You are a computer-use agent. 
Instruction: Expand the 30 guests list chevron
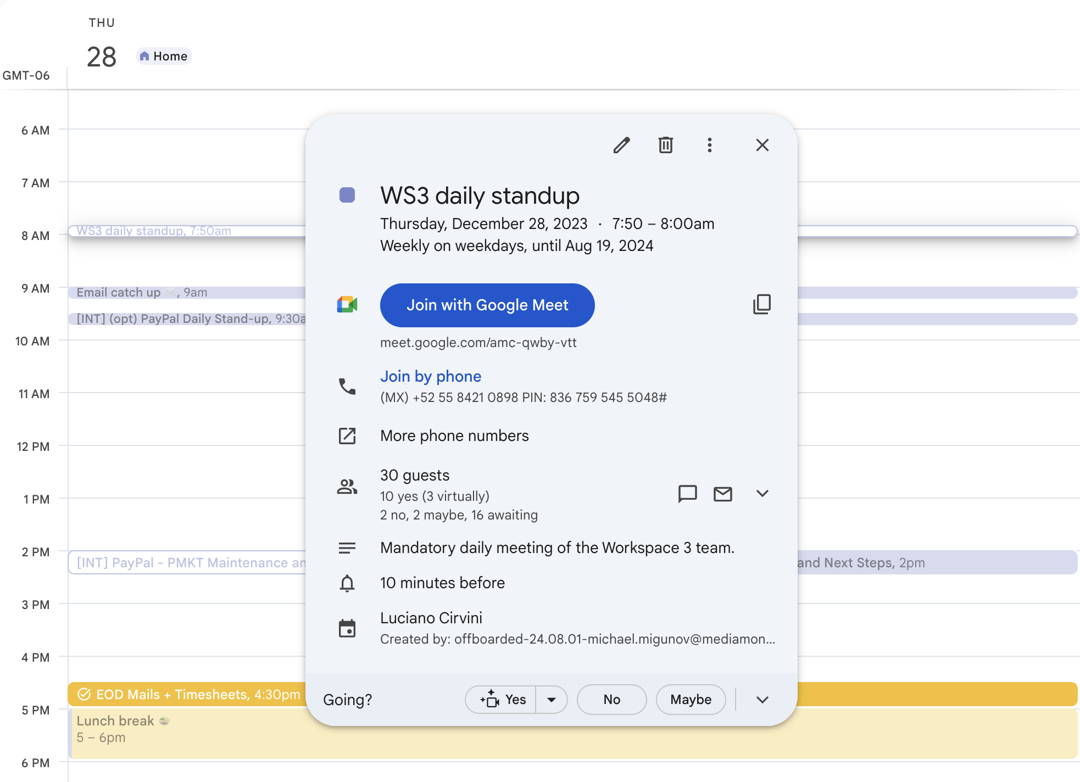(x=762, y=494)
